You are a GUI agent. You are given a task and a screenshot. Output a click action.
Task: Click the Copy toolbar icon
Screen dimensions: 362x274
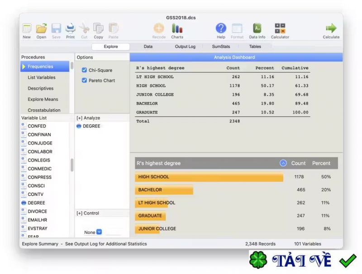coord(98,28)
